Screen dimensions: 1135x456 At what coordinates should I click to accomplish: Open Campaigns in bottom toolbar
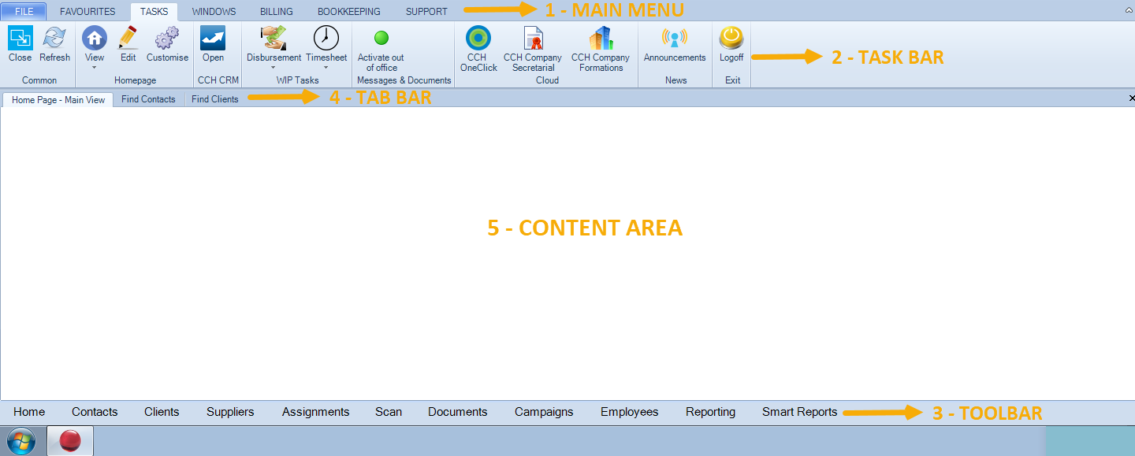[544, 412]
